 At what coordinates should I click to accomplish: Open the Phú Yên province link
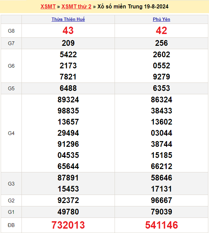(161, 20)
